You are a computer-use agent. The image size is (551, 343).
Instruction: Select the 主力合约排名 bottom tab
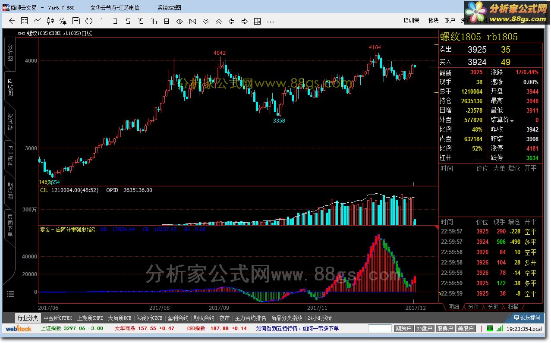click(x=250, y=318)
